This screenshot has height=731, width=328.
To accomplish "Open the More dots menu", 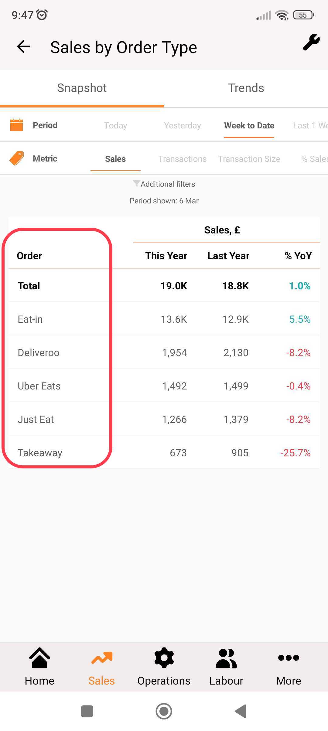I will point(289,658).
